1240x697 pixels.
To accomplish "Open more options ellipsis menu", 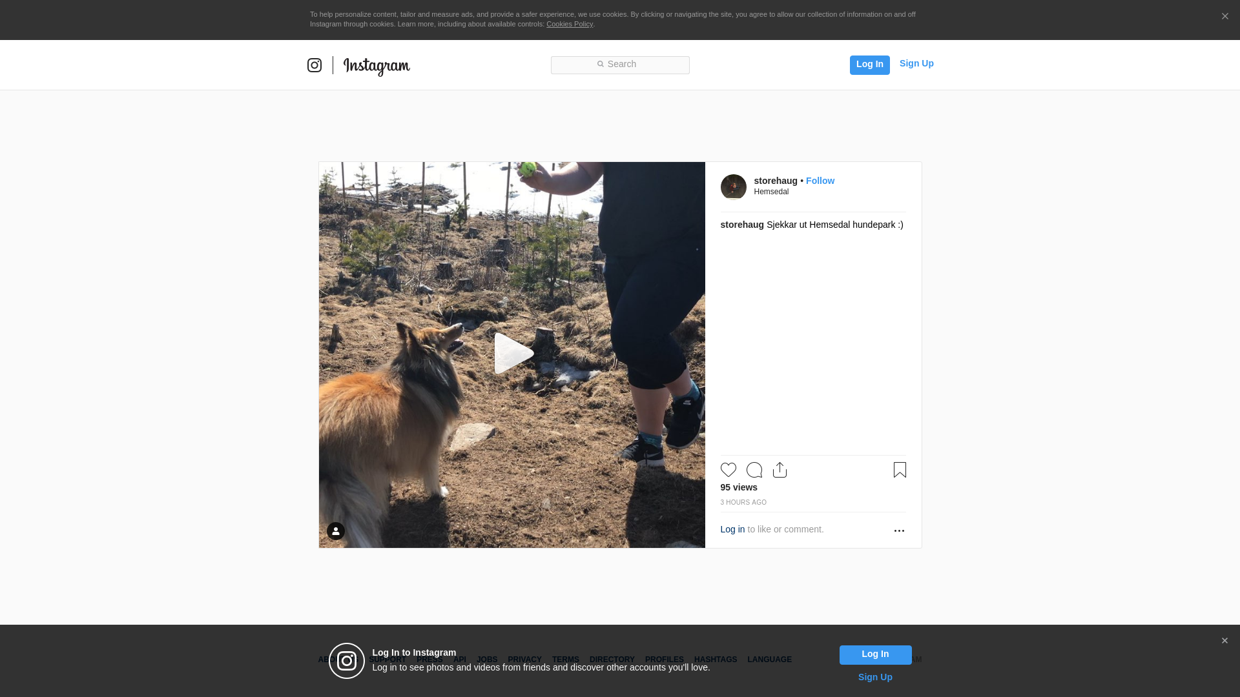I will 899,530.
